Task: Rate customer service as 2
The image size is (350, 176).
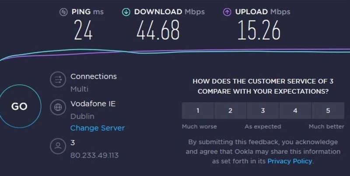Action: [x=230, y=111]
